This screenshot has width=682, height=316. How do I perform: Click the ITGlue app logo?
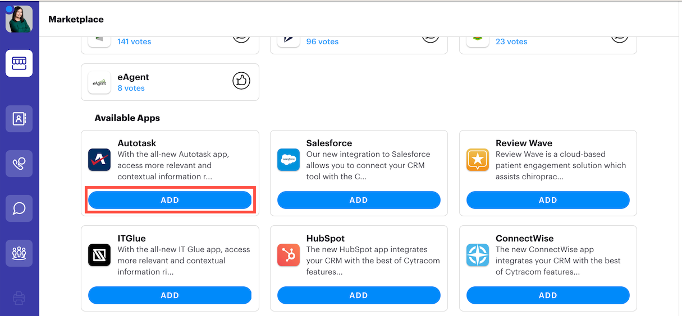click(x=99, y=255)
